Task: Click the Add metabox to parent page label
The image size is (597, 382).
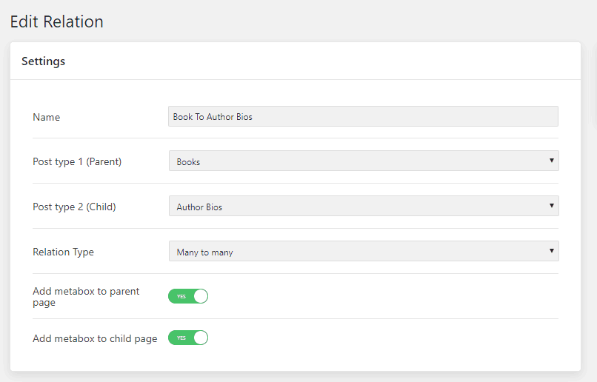Action: pyautogui.click(x=86, y=297)
